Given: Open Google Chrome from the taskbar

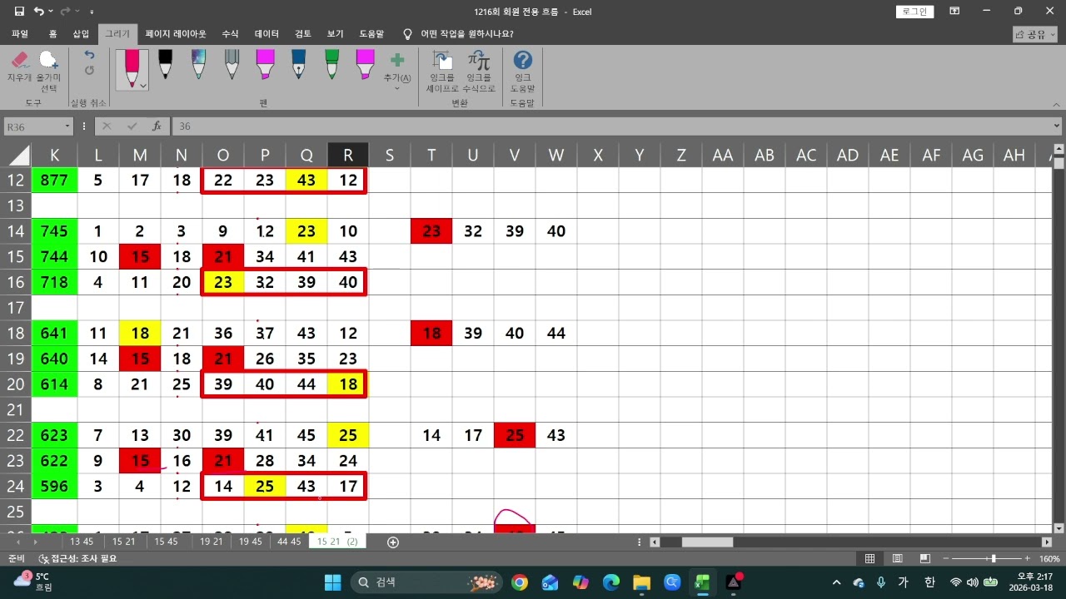Looking at the screenshot, I should coord(520,582).
